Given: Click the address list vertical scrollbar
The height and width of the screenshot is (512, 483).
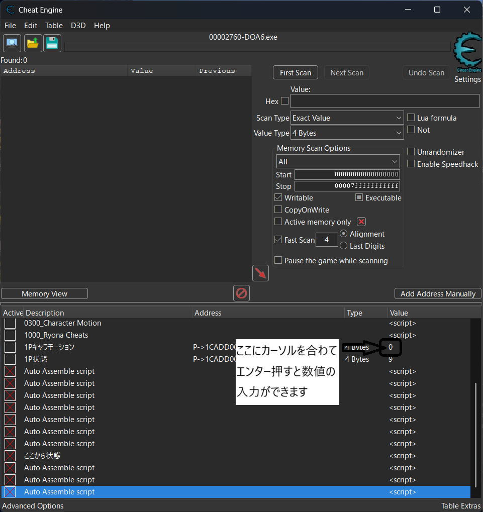Looking at the screenshot, I should point(475,432).
